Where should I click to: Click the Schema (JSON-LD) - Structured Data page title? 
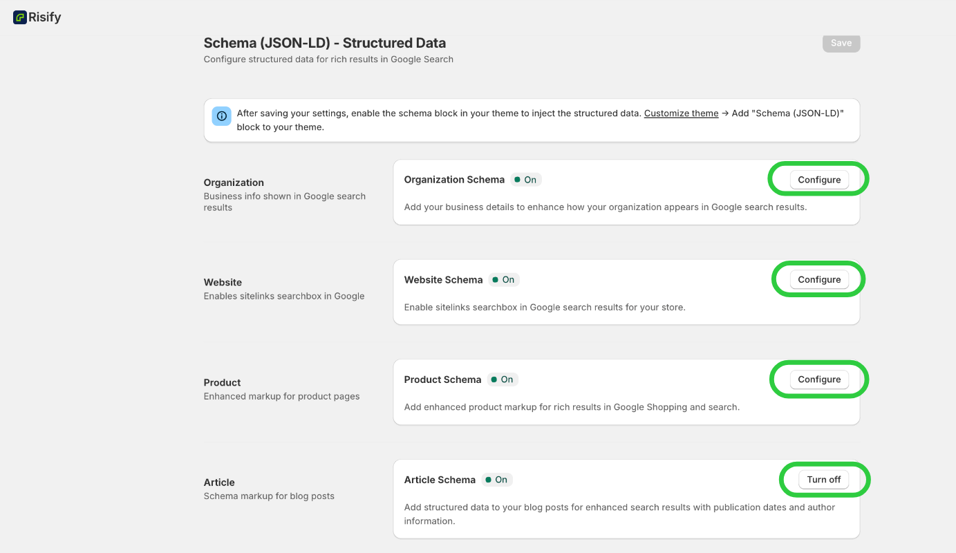tap(324, 43)
